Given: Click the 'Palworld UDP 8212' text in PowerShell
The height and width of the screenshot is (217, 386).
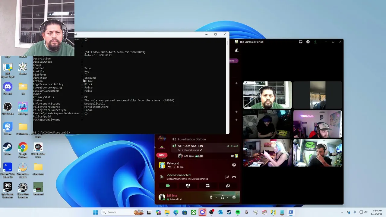Looking at the screenshot, I should click(x=98, y=55).
